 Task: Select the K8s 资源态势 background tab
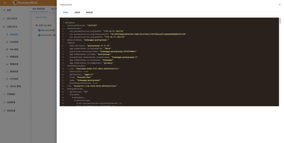(39, 9)
